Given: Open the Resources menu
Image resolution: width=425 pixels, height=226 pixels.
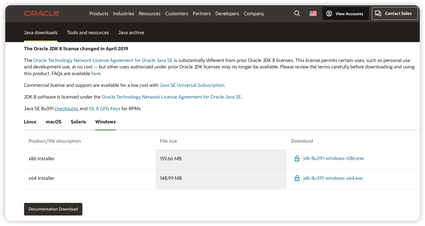Looking at the screenshot, I should (x=149, y=13).
